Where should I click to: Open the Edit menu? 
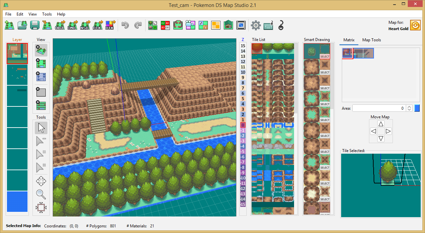[x=20, y=14]
